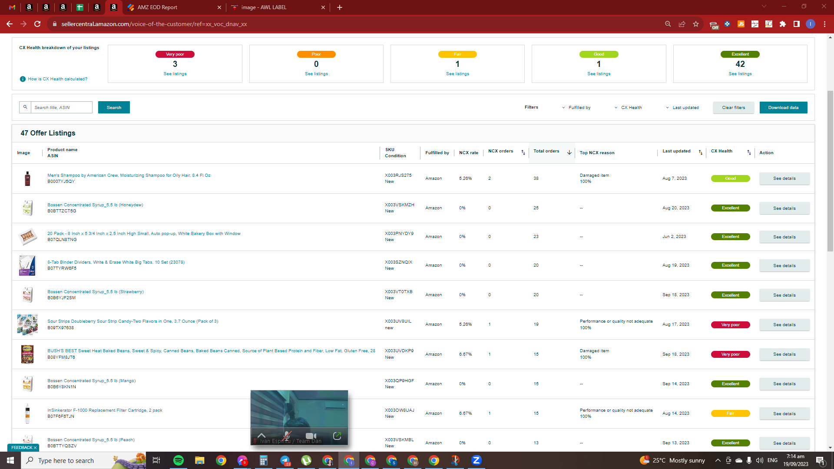See listings under Poor
The height and width of the screenshot is (469, 834).
[316, 74]
